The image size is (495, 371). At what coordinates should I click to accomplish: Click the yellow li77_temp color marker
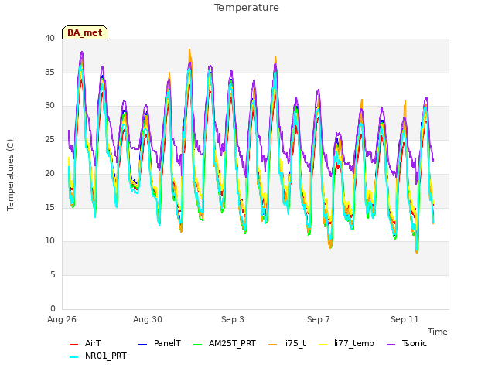point(323,345)
